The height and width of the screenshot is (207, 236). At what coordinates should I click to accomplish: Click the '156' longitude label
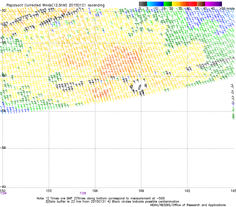(x=95, y=191)
